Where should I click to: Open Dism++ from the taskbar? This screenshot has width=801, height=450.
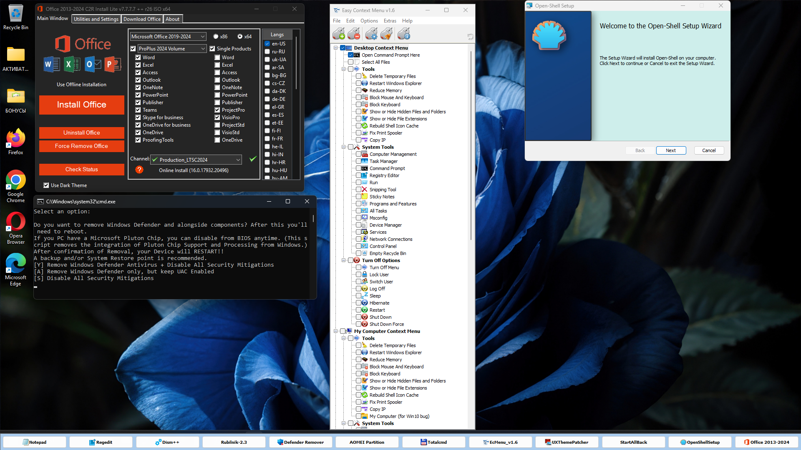pyautogui.click(x=167, y=442)
